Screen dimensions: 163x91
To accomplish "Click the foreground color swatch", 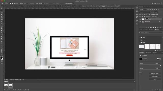I will tap(1, 58).
